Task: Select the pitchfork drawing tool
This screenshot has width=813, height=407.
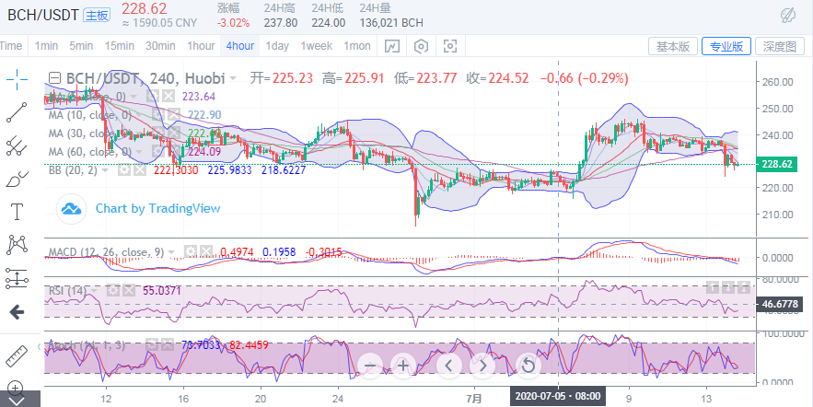Action: pos(17,145)
